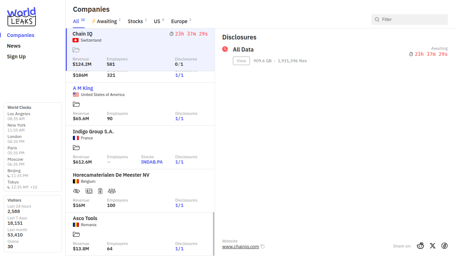The image size is (455, 256).
Task: Click the Tokyo clock entry
Action: (x=22, y=185)
